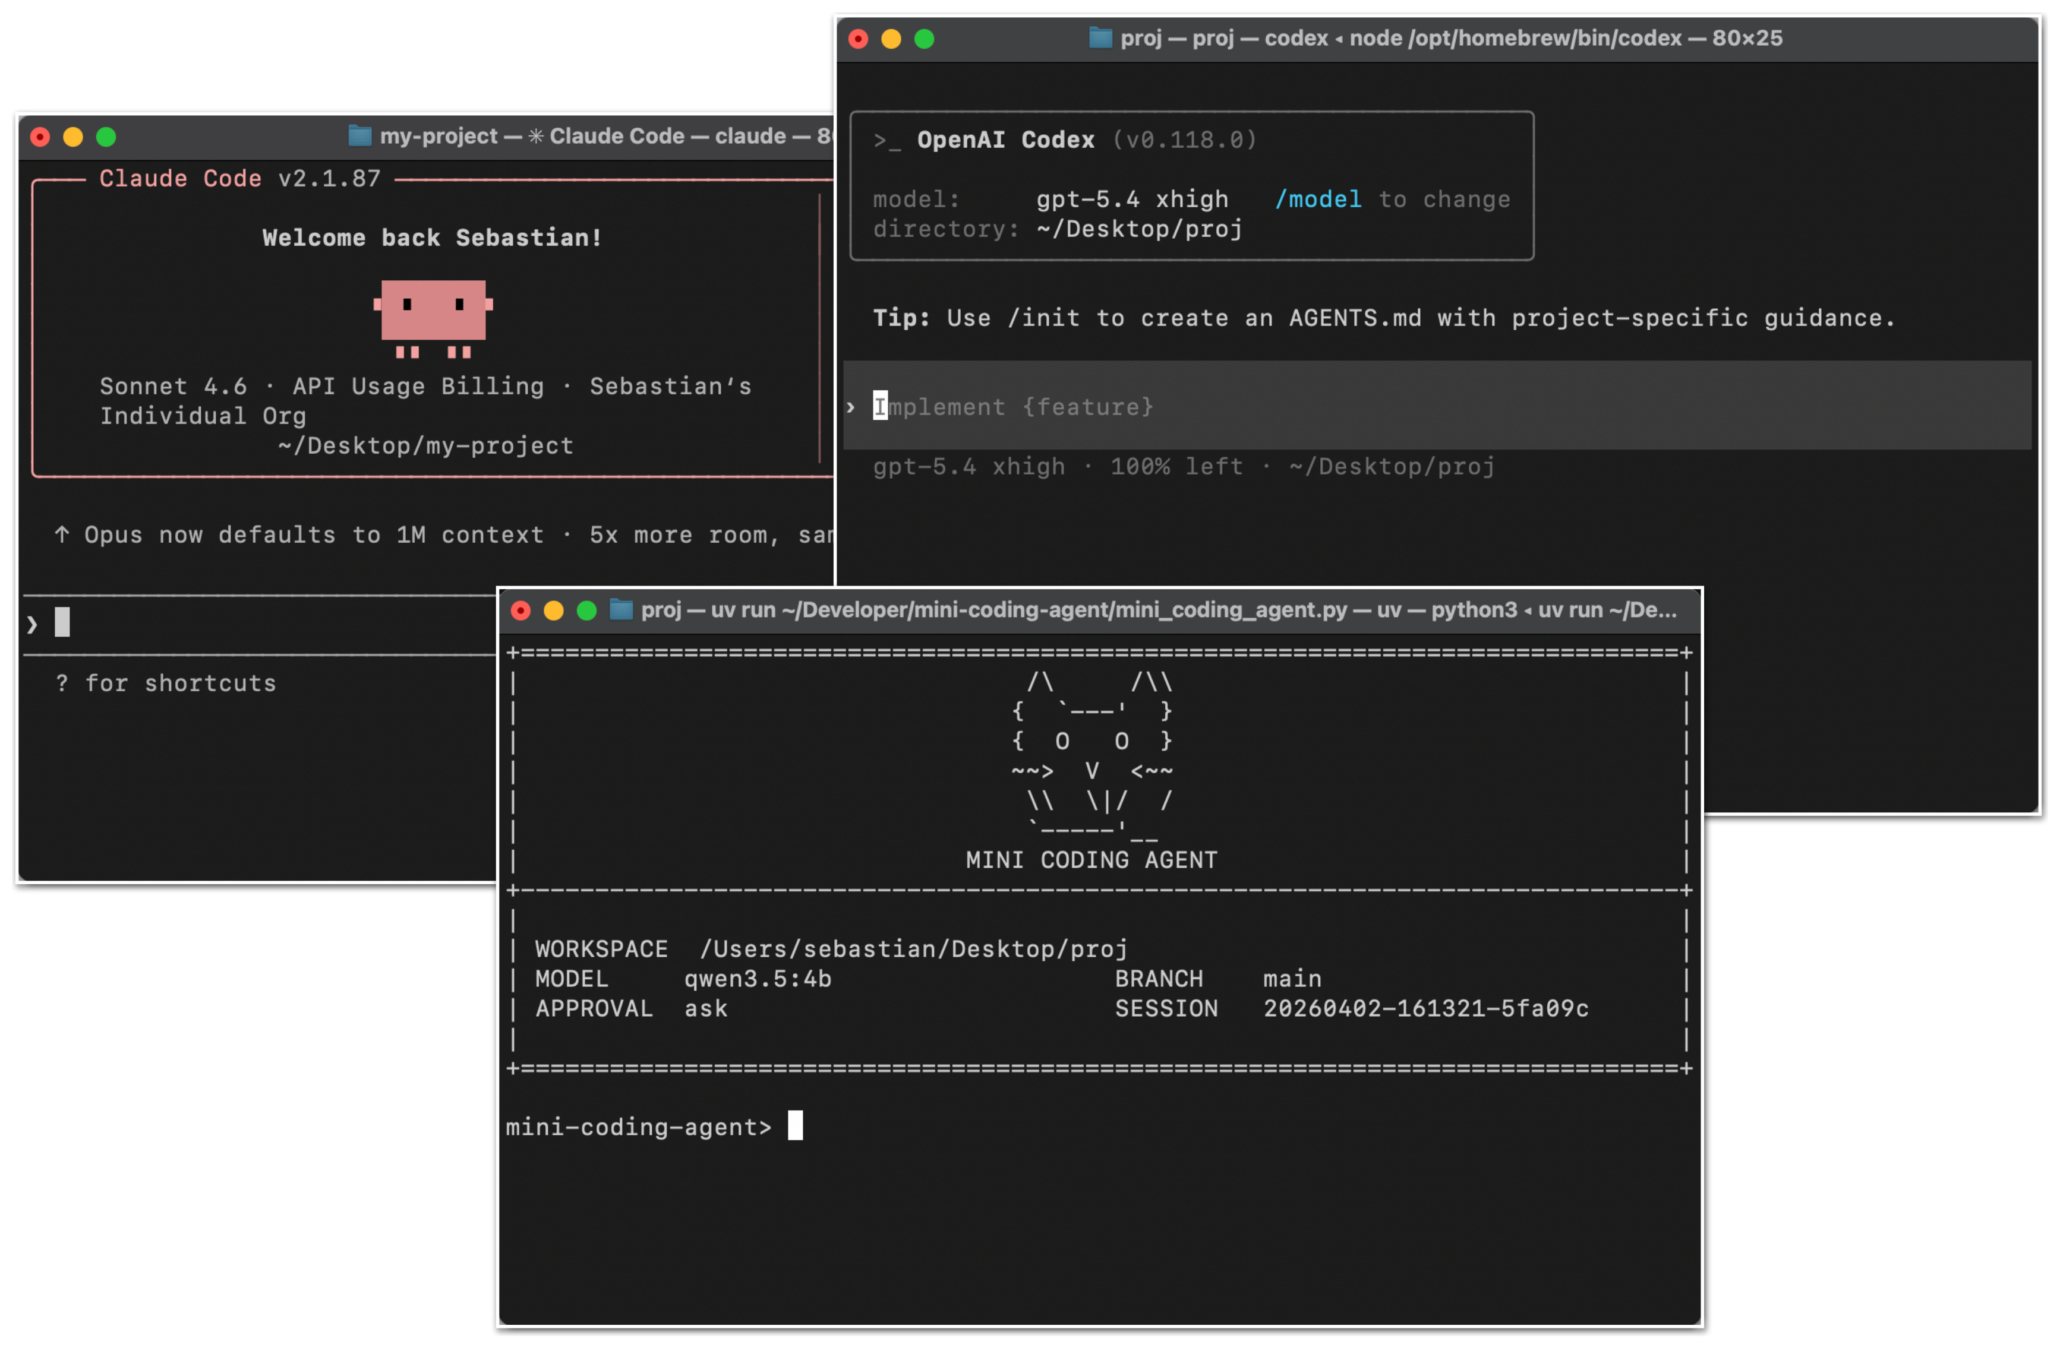The width and height of the screenshot is (2060, 1348).
Task: Click the 'Implement {feature}' Codex input
Action: click(x=1012, y=407)
